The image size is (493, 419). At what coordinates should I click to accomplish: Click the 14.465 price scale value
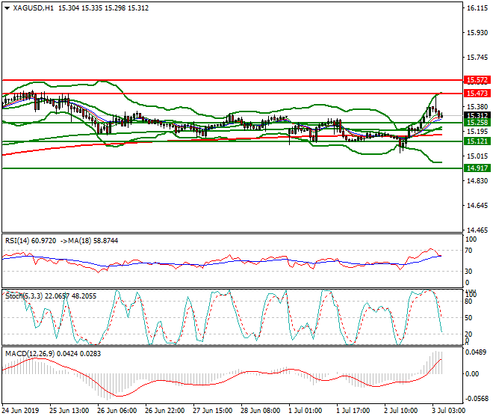(477, 230)
